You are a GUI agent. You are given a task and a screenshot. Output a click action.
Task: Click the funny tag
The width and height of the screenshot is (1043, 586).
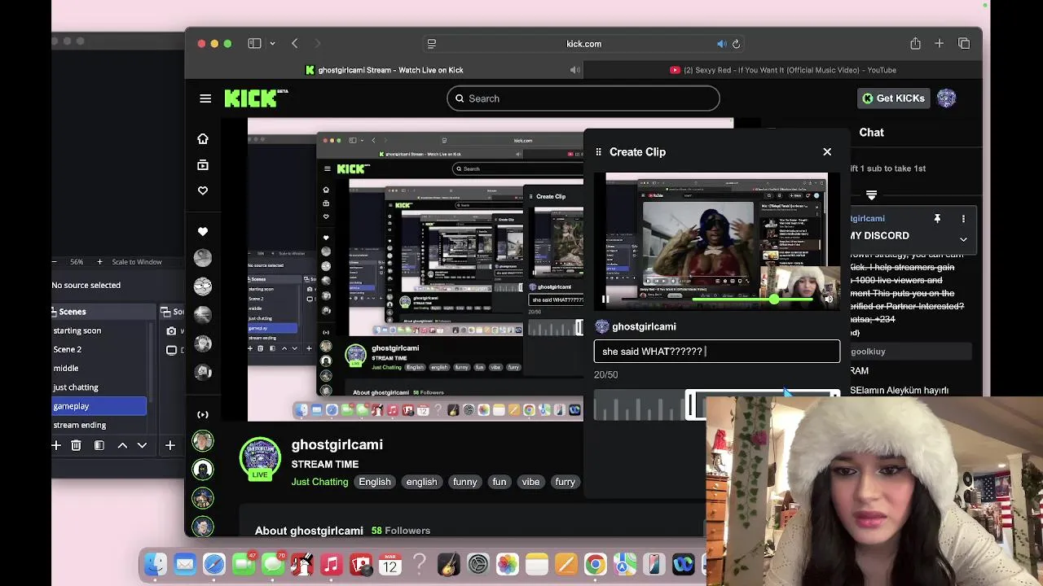pos(464,482)
